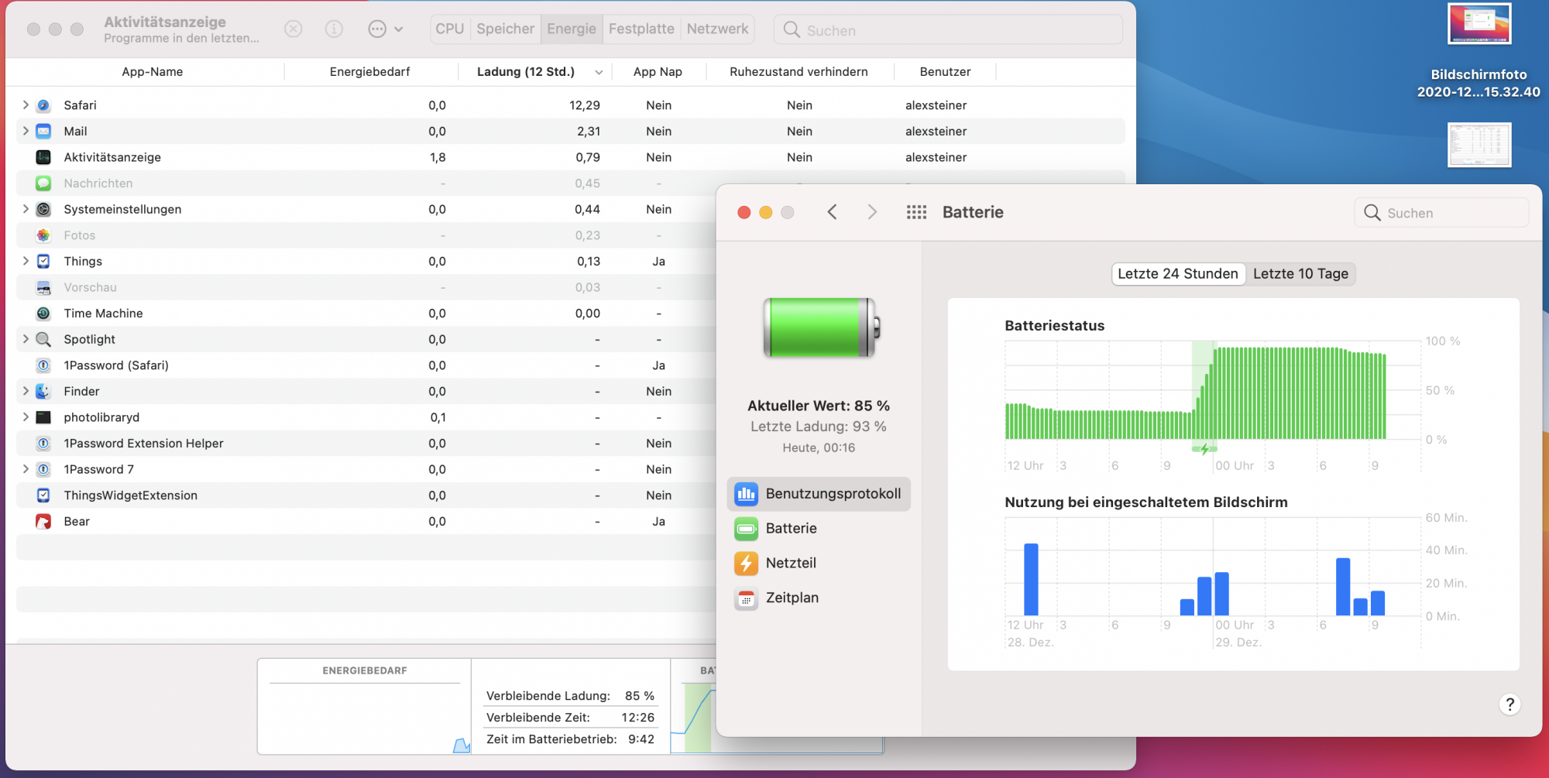
Task: Click the Nachrichten app icon
Action: (x=43, y=183)
